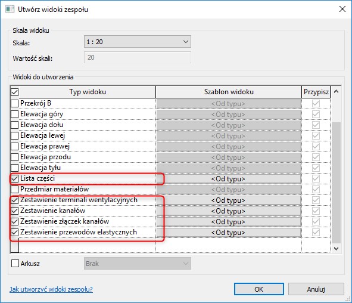Uncheck the Lista części checkbox
The width and height of the screenshot is (352, 303).
(x=14, y=179)
